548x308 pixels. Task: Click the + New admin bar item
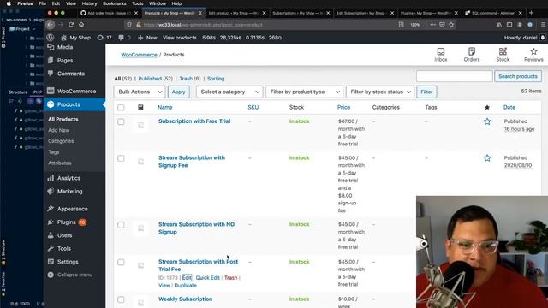147,38
